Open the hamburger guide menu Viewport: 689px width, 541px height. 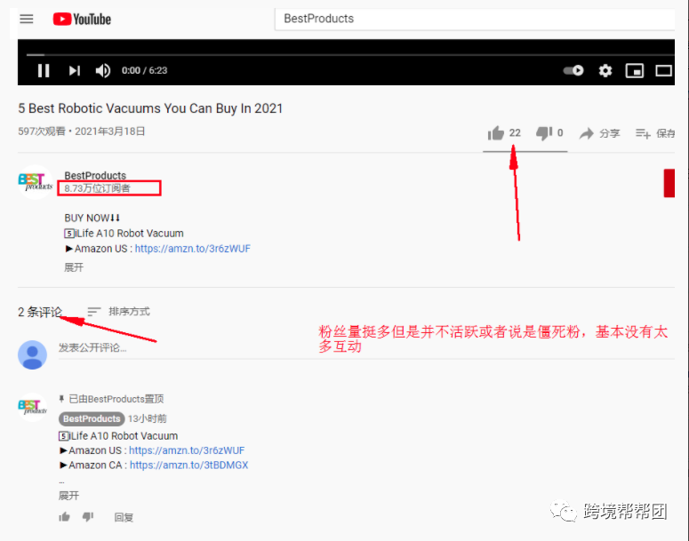point(27,19)
